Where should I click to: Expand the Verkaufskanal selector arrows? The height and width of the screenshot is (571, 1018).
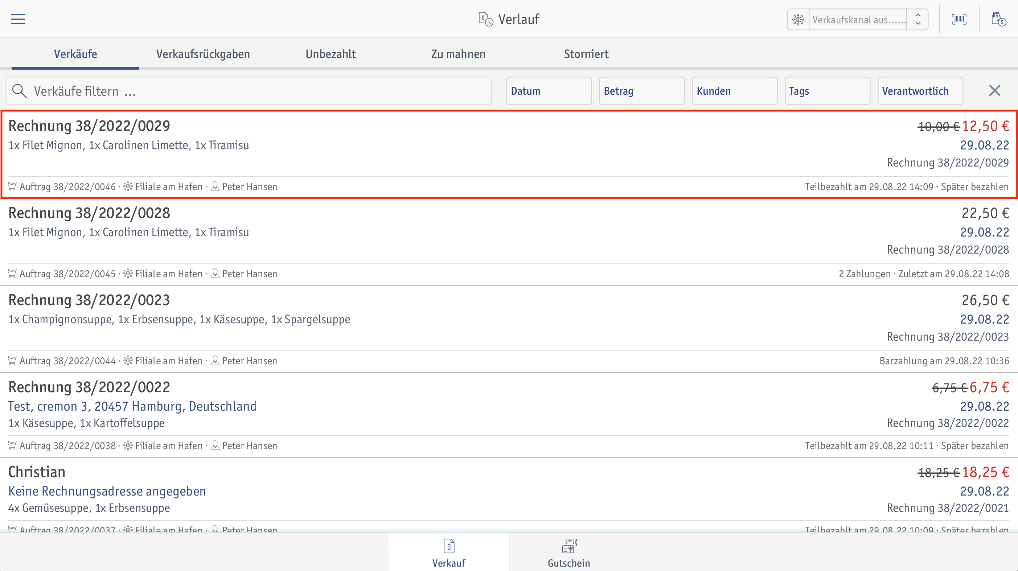(x=918, y=19)
